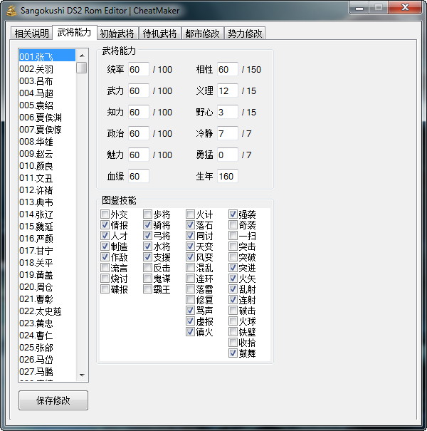Open the 都市修改 tab
427x431 pixels.
[202, 33]
